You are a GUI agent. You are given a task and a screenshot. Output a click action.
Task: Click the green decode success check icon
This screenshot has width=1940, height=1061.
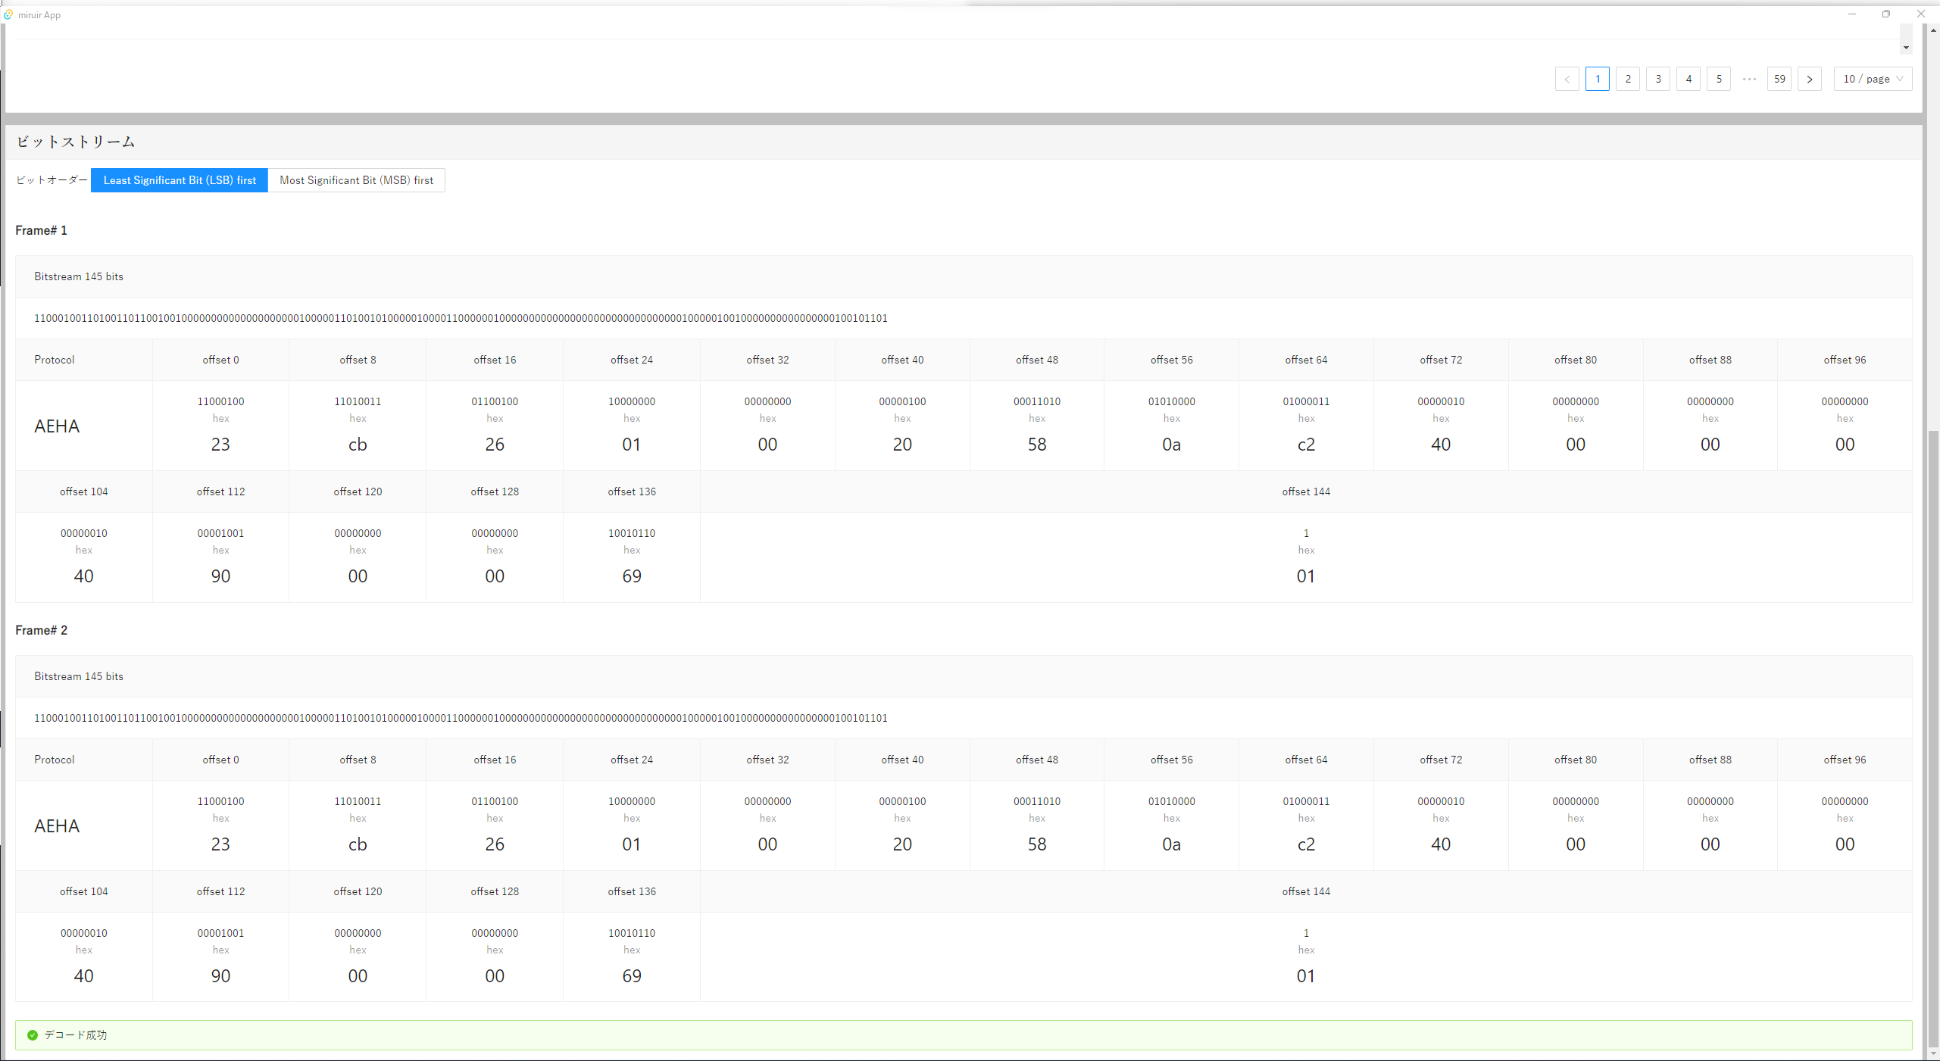33,1034
